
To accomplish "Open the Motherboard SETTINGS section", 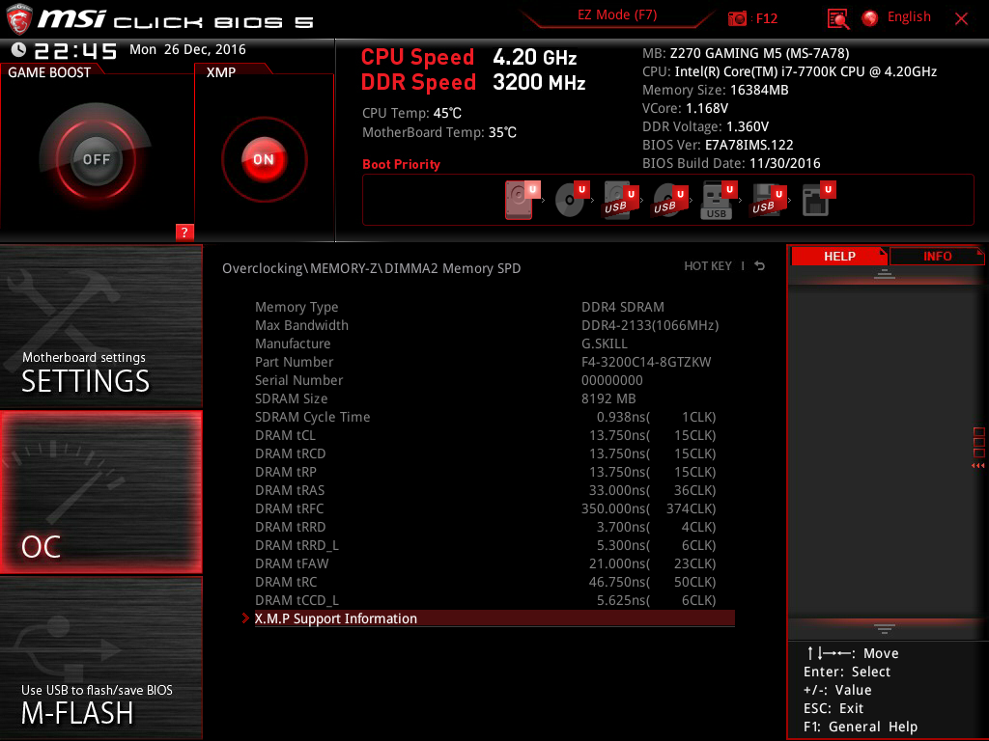I will pyautogui.click(x=100, y=326).
